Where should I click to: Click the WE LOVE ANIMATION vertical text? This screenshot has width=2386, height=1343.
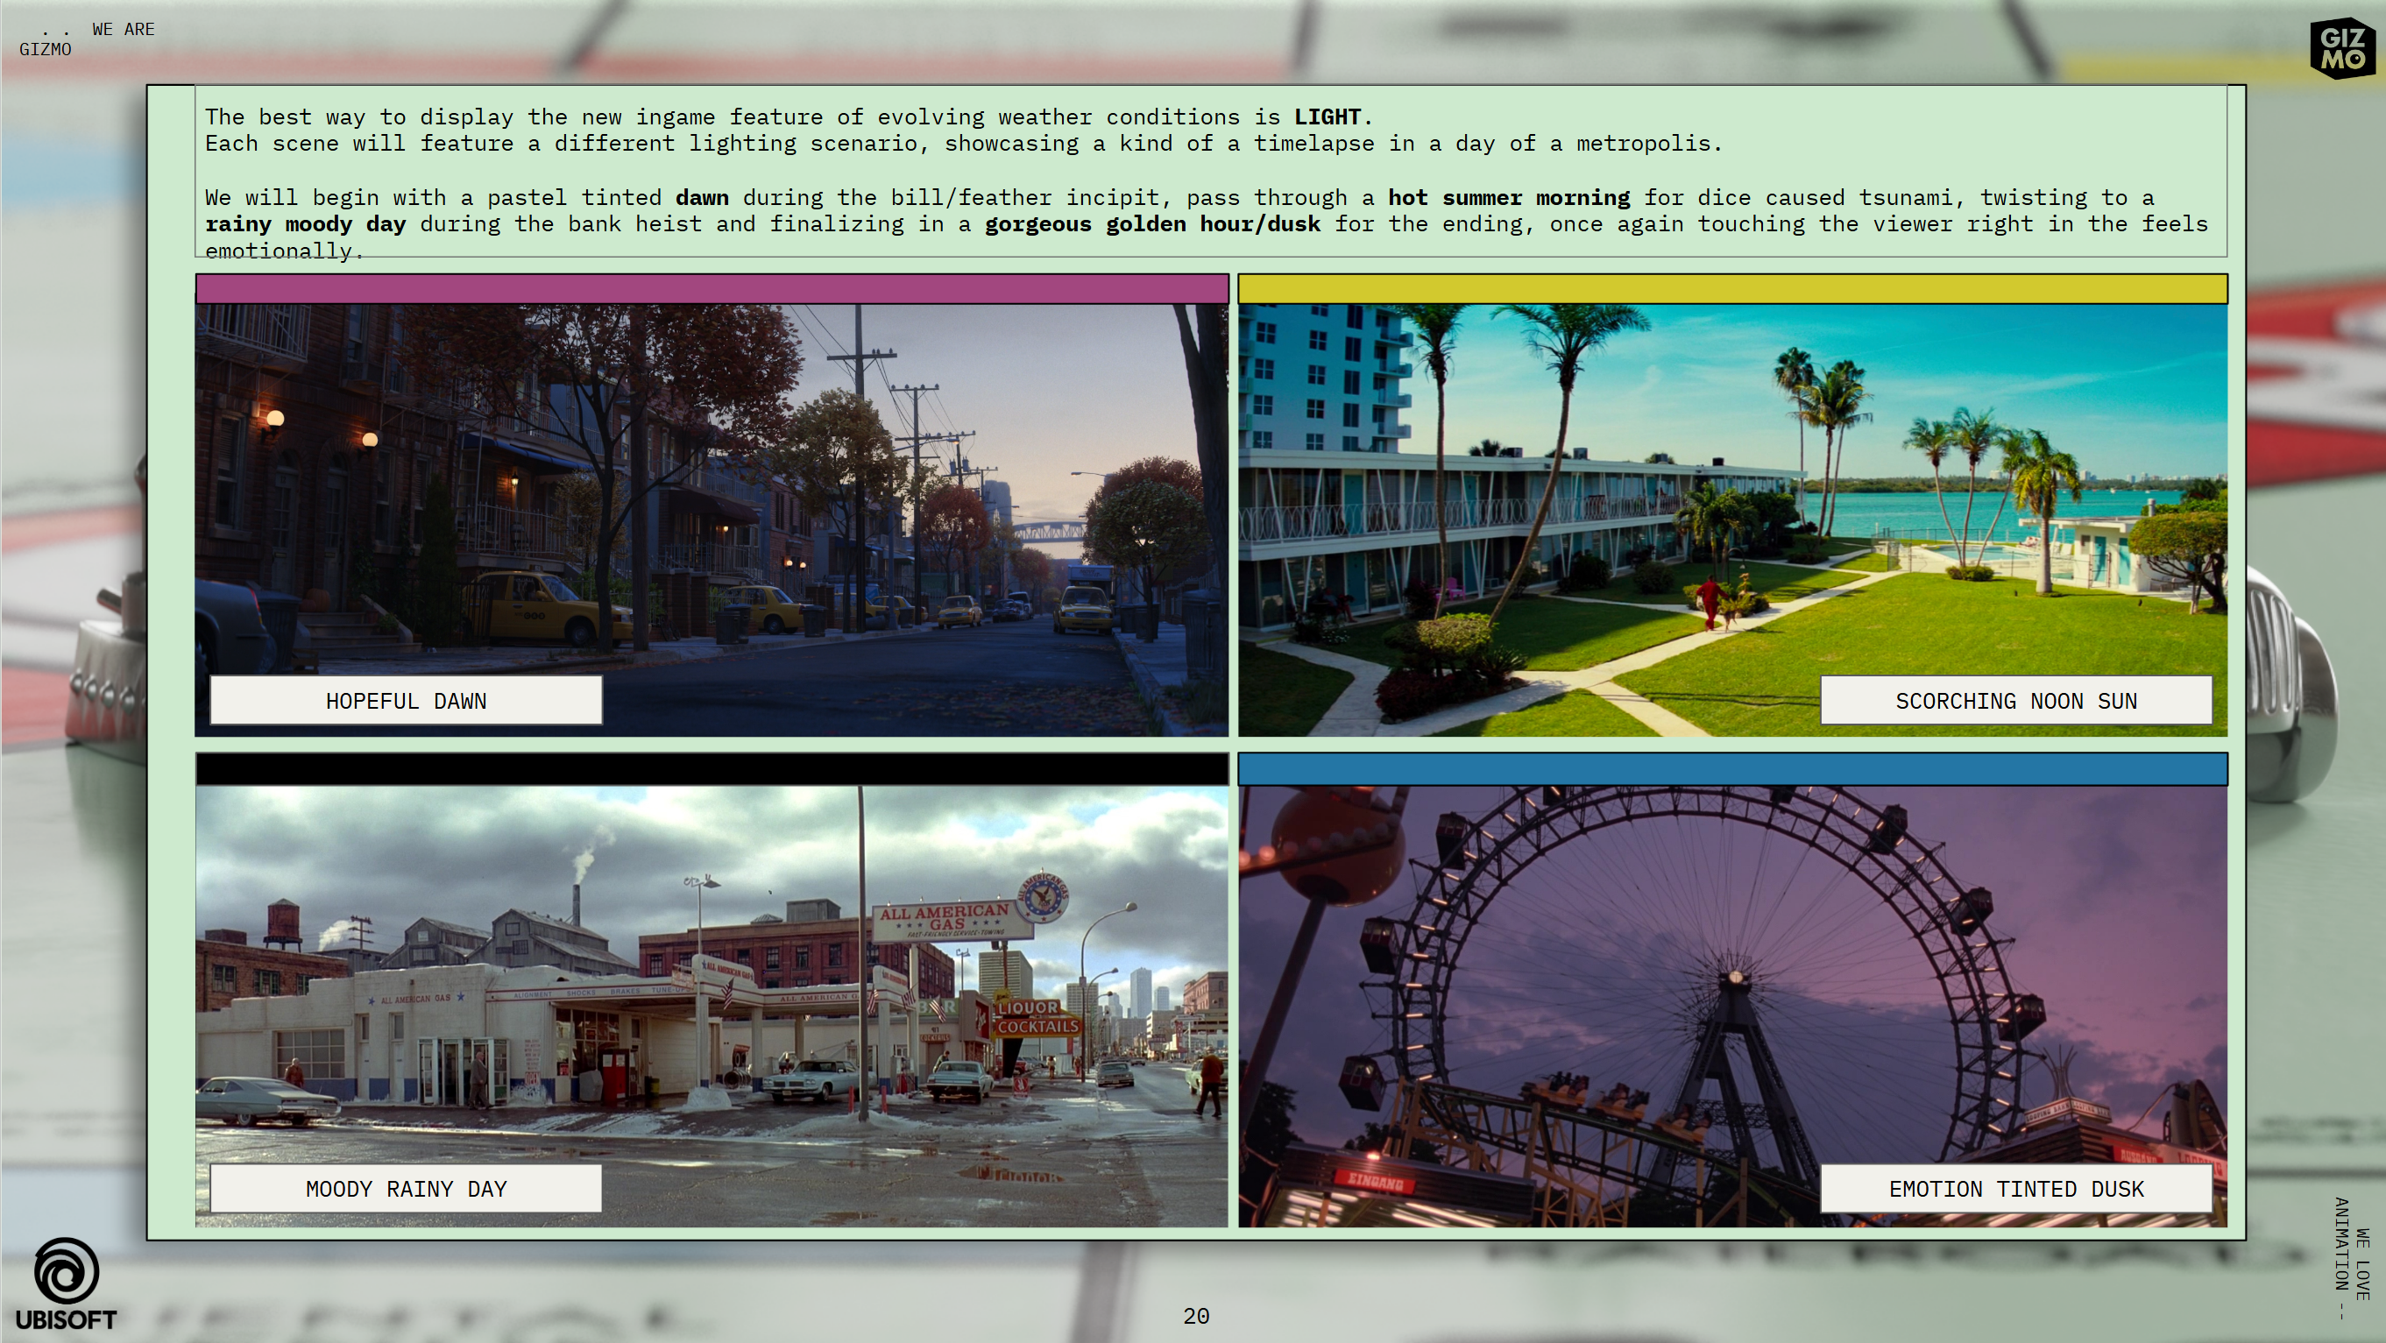point(2351,1258)
